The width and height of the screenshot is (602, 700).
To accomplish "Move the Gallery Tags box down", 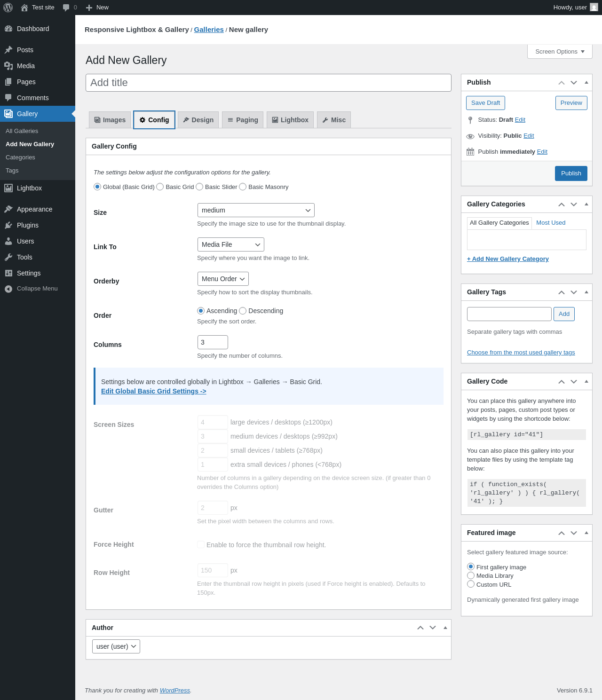I will 574,292.
